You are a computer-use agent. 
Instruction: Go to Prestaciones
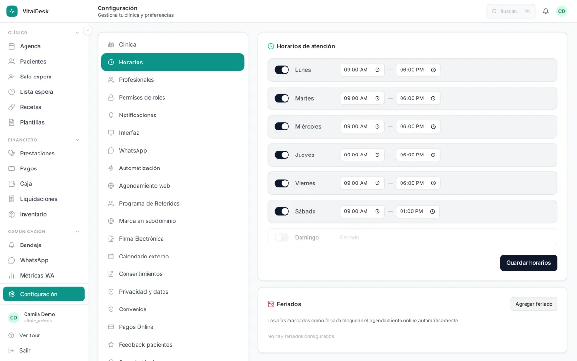[44, 153]
